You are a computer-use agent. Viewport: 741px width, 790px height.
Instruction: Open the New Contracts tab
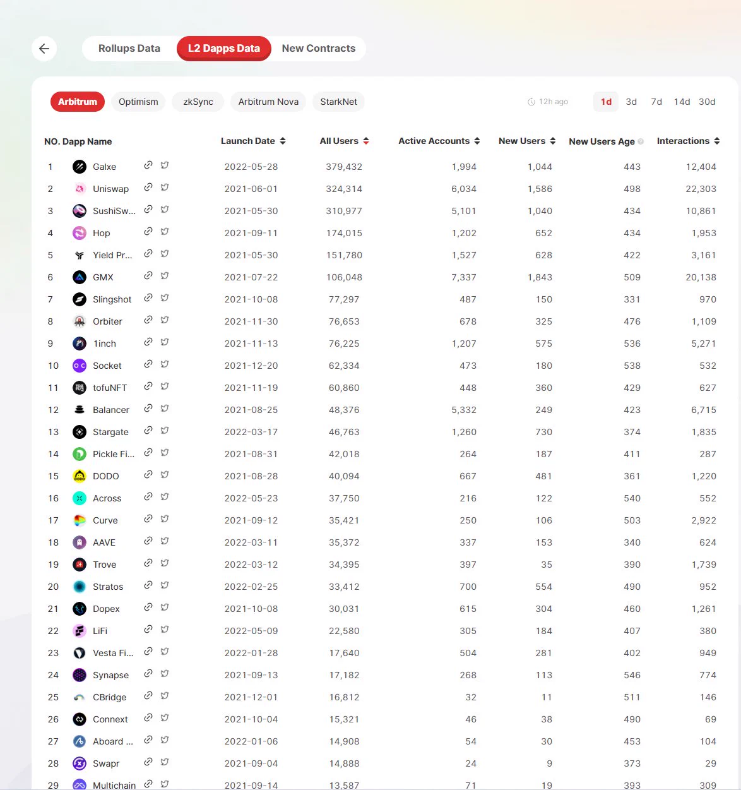pos(319,49)
